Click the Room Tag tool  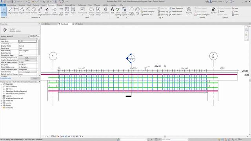click(x=163, y=11)
